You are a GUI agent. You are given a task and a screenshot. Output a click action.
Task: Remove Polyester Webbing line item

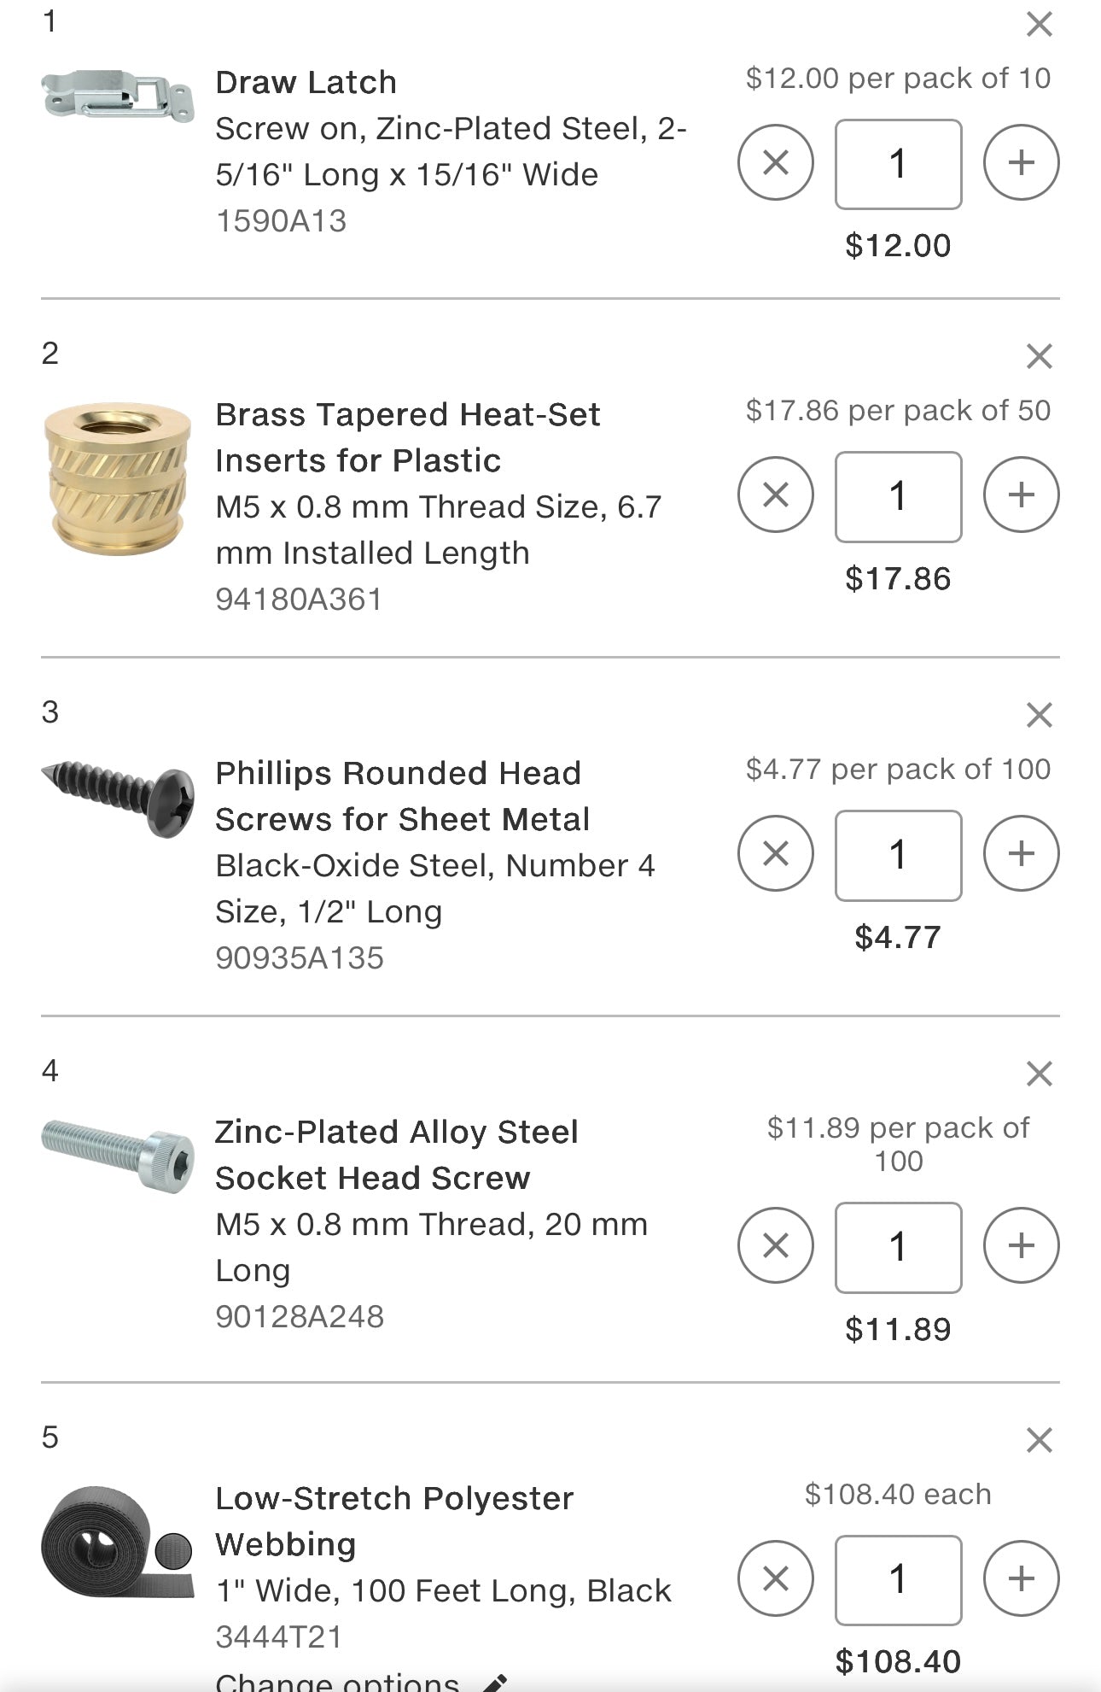click(1039, 1440)
